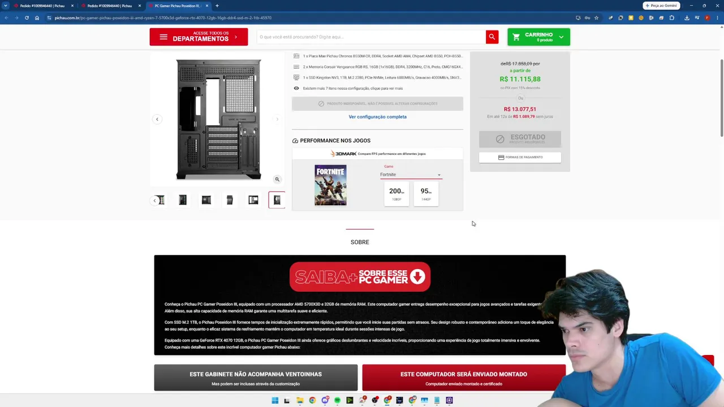Screen dimensions: 724x407
Task: Click the 'Saiba + sobre esse PC Gamer' banner
Action: coord(360,277)
